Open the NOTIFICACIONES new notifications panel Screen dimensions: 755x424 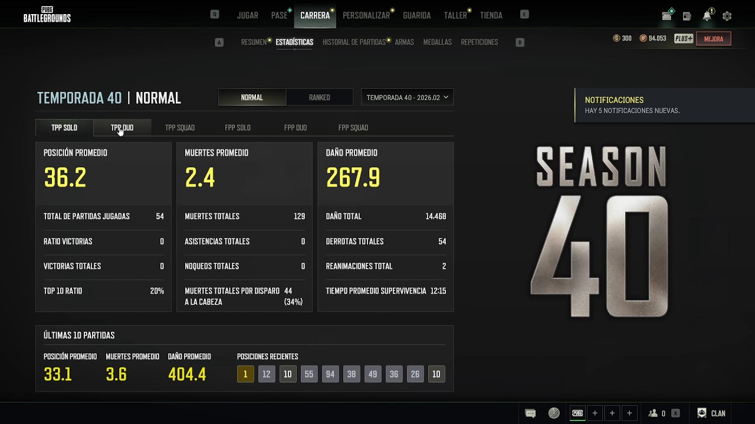(x=664, y=105)
